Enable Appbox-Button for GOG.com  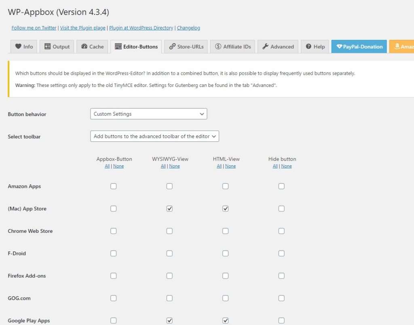114,298
